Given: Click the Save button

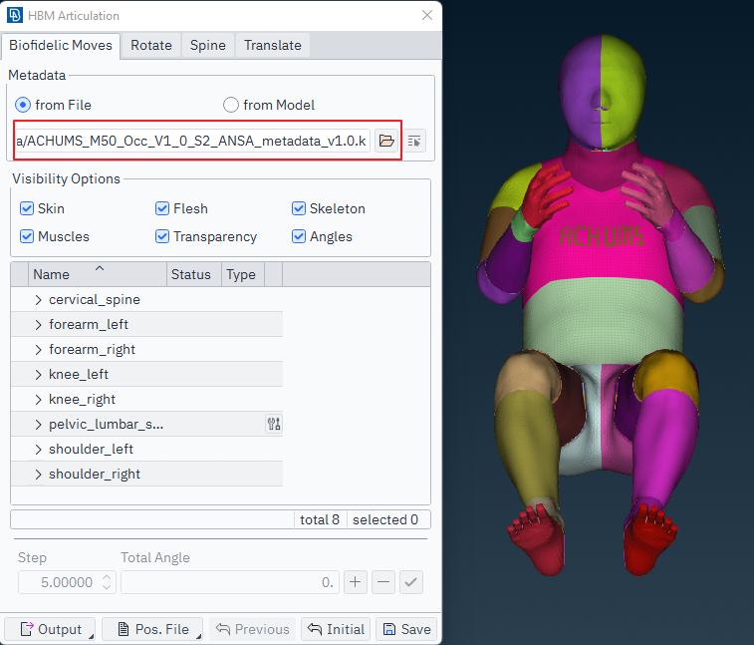Looking at the screenshot, I should tap(406, 629).
